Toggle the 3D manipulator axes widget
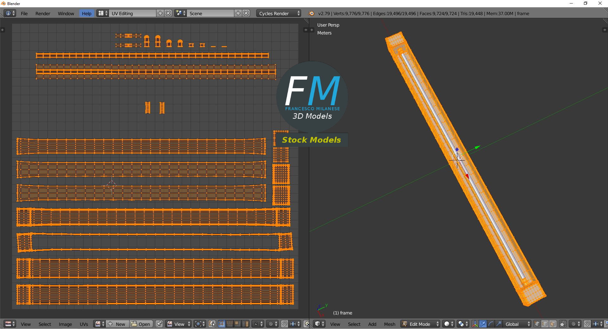 coord(475,324)
